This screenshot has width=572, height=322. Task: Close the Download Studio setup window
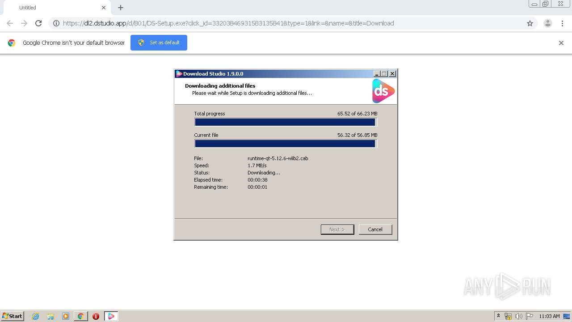click(x=392, y=74)
